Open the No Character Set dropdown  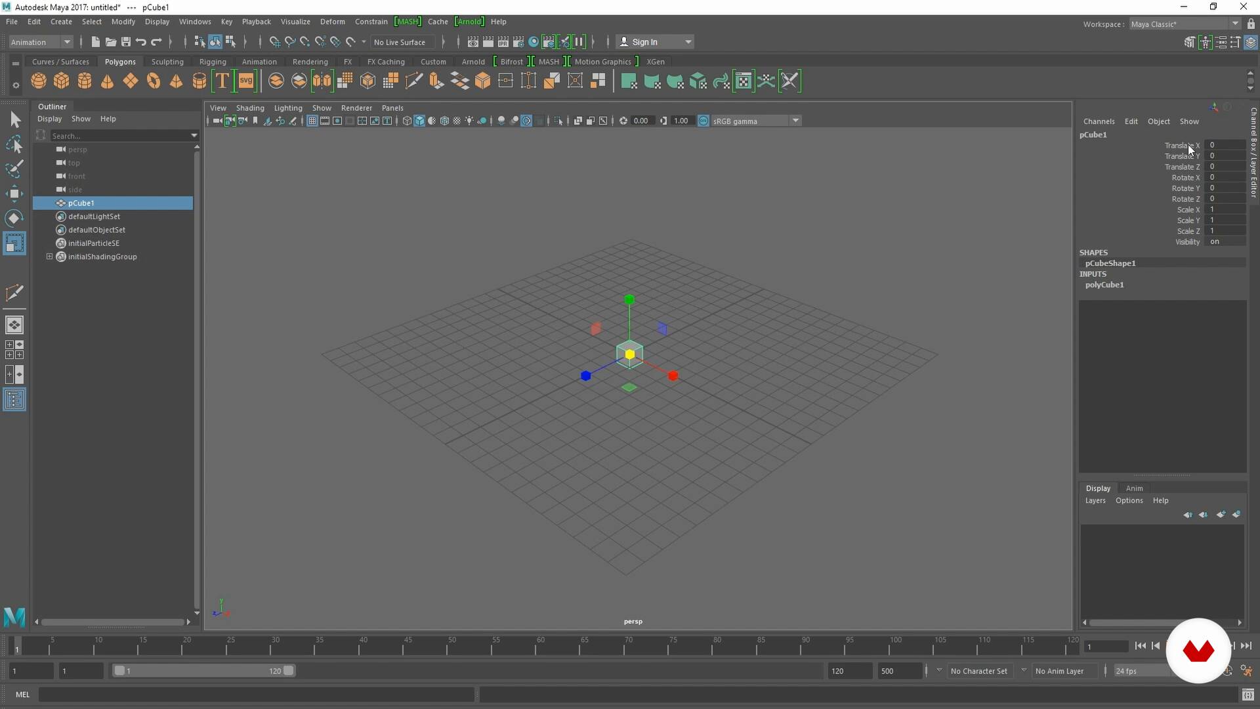click(939, 670)
